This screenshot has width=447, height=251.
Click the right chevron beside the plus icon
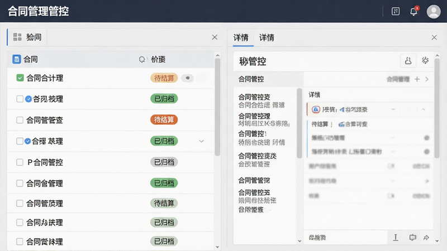[x=427, y=79]
